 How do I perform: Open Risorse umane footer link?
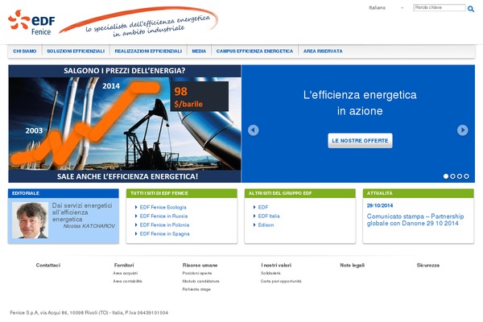coord(200,265)
